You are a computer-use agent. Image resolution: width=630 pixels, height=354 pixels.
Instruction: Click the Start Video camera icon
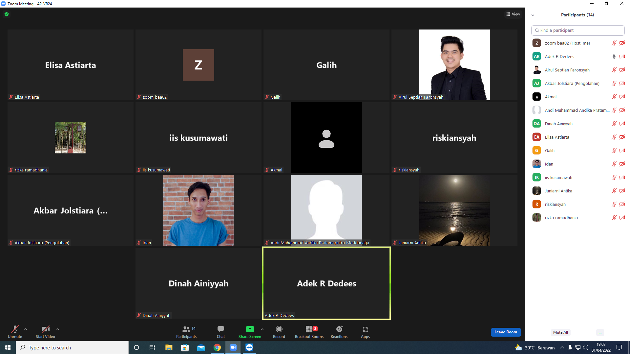(45, 329)
